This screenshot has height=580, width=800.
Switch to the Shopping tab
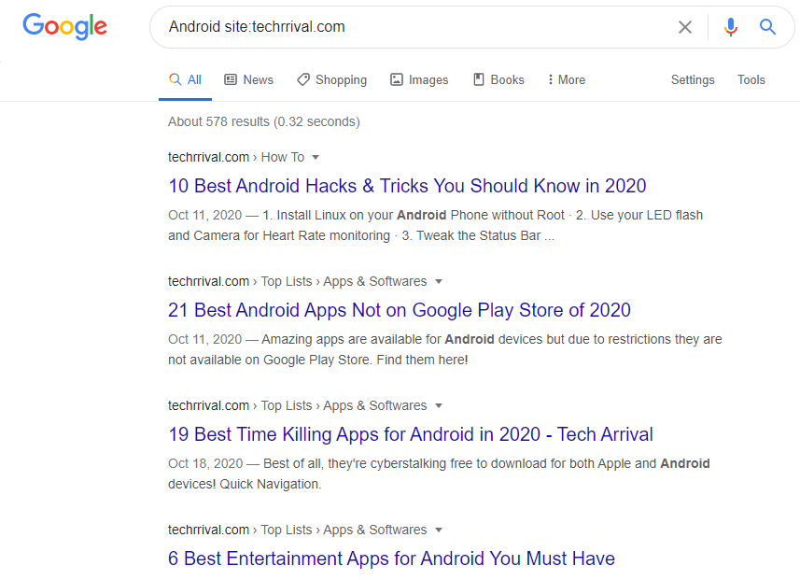[331, 79]
